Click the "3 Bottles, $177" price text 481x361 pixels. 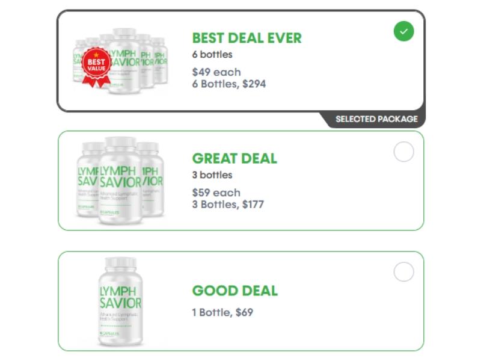click(228, 204)
